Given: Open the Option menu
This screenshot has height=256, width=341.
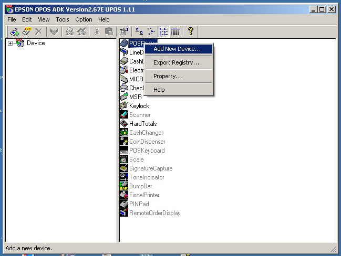Looking at the screenshot, I should point(84,19).
